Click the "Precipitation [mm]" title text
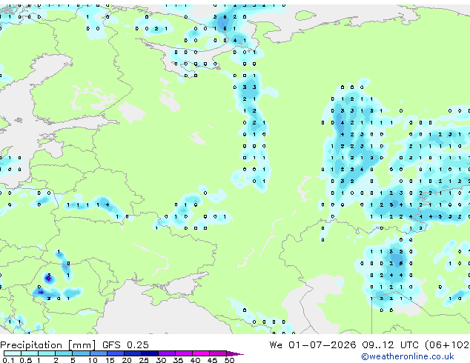The width and height of the screenshot is (470, 363). 48,345
